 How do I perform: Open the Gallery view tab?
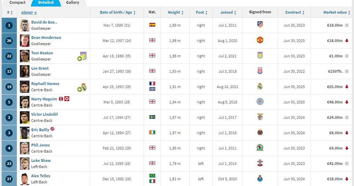coord(73,2)
